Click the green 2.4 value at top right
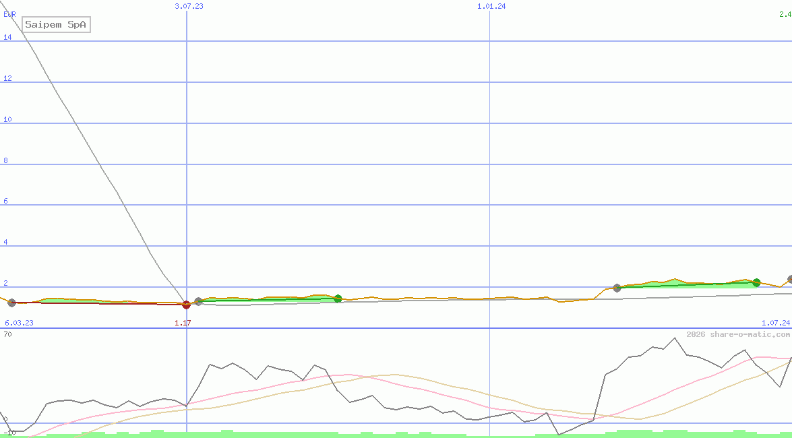This screenshot has height=438, width=792. pyautogui.click(x=785, y=6)
